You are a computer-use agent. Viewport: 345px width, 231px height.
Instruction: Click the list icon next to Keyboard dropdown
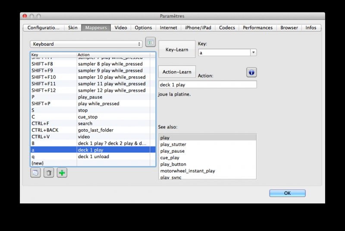point(150,42)
